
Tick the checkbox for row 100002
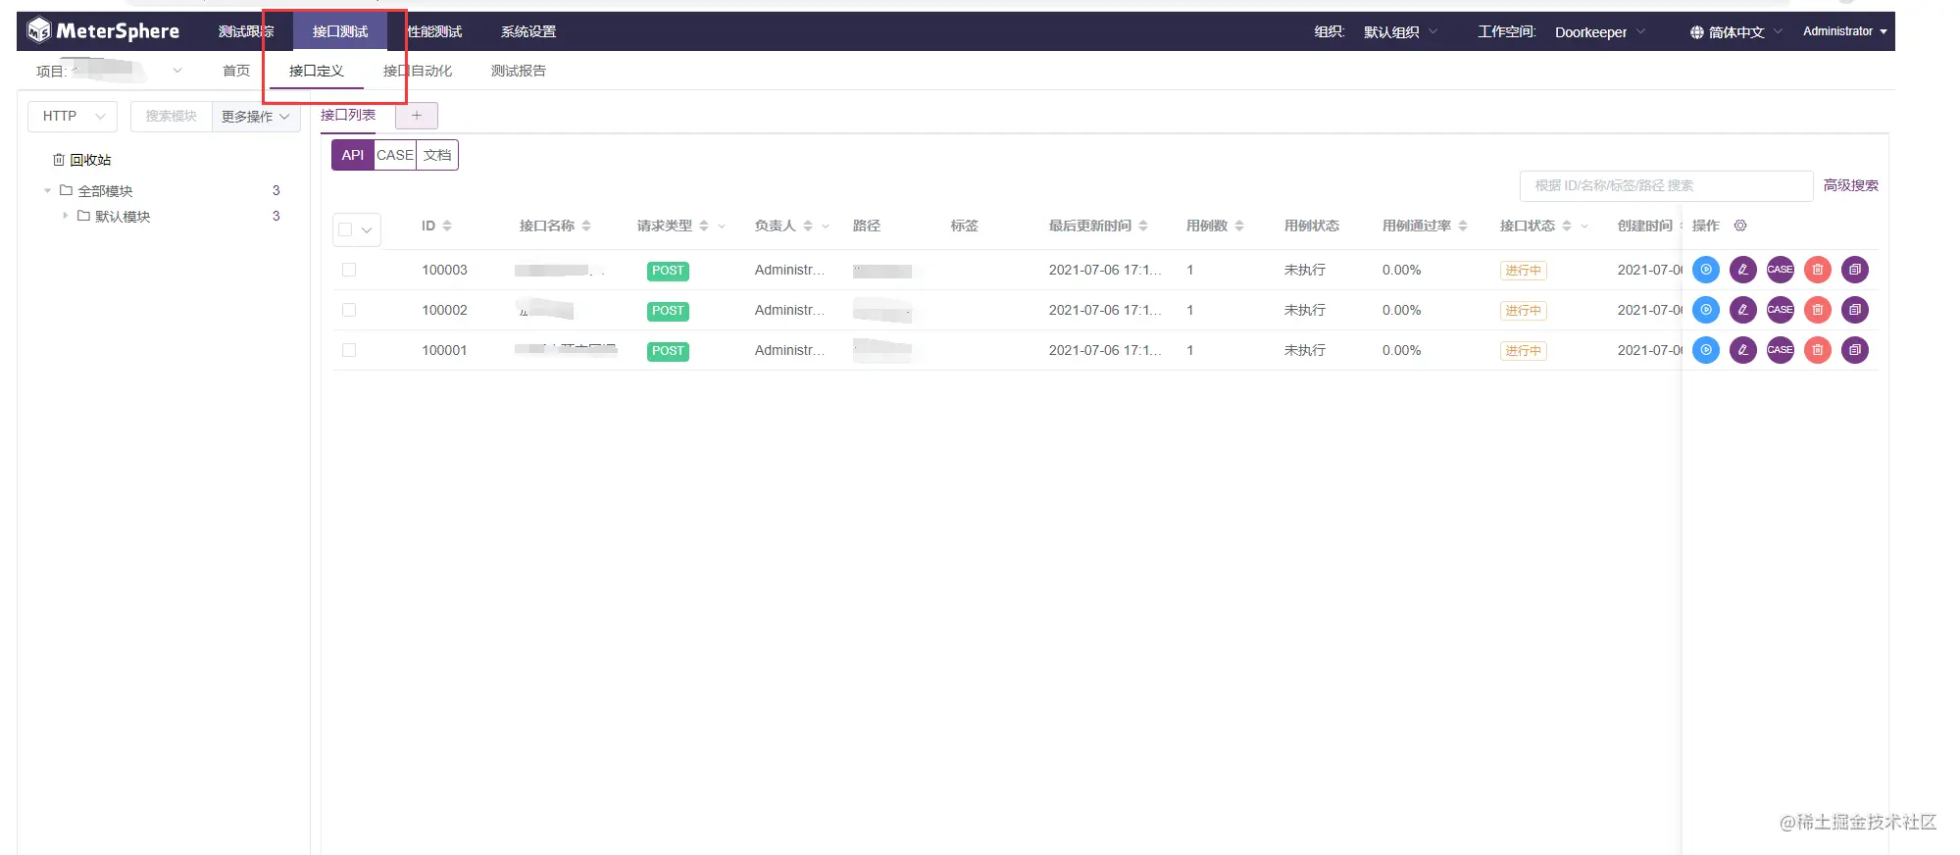[349, 310]
